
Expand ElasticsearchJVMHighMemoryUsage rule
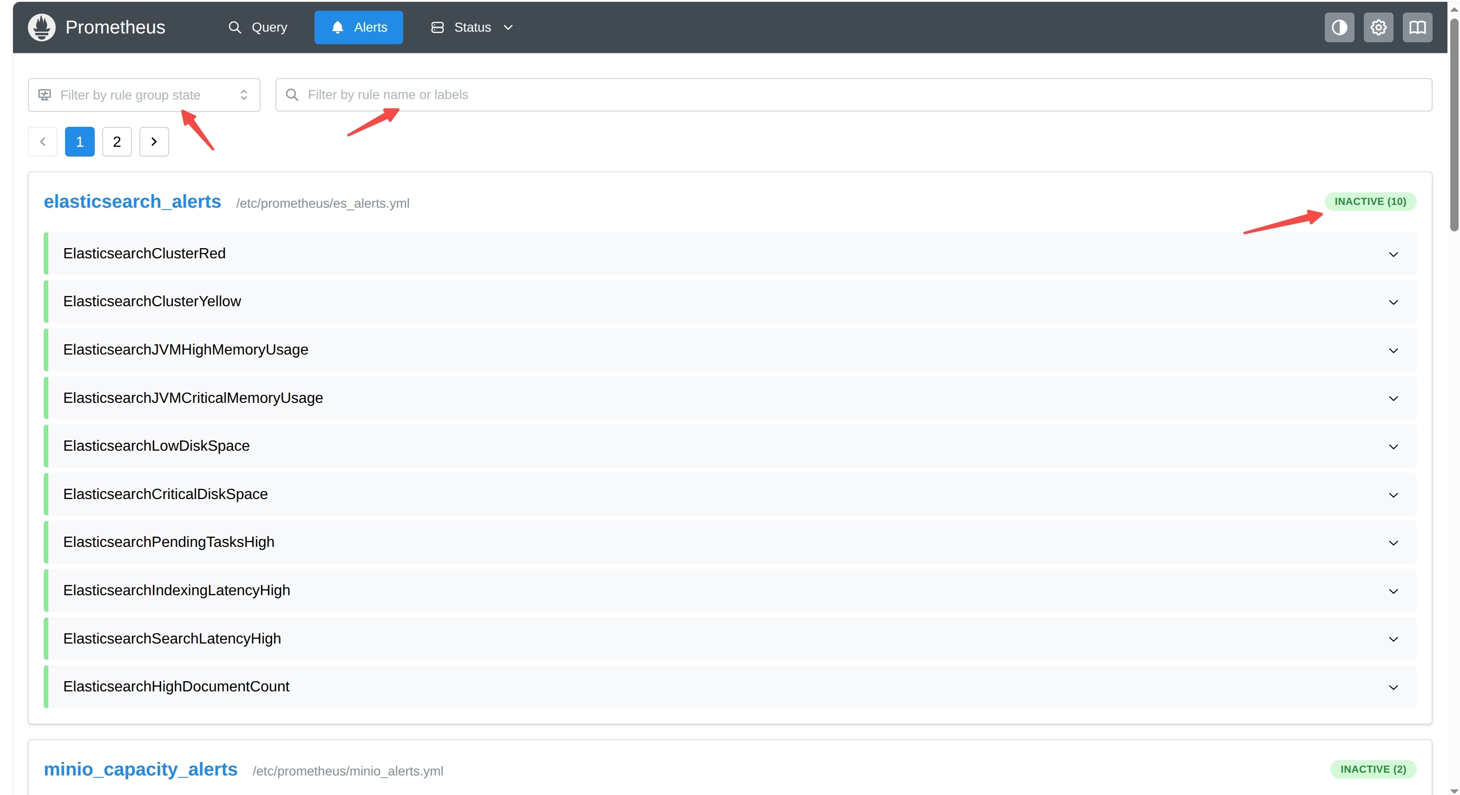[x=730, y=350]
